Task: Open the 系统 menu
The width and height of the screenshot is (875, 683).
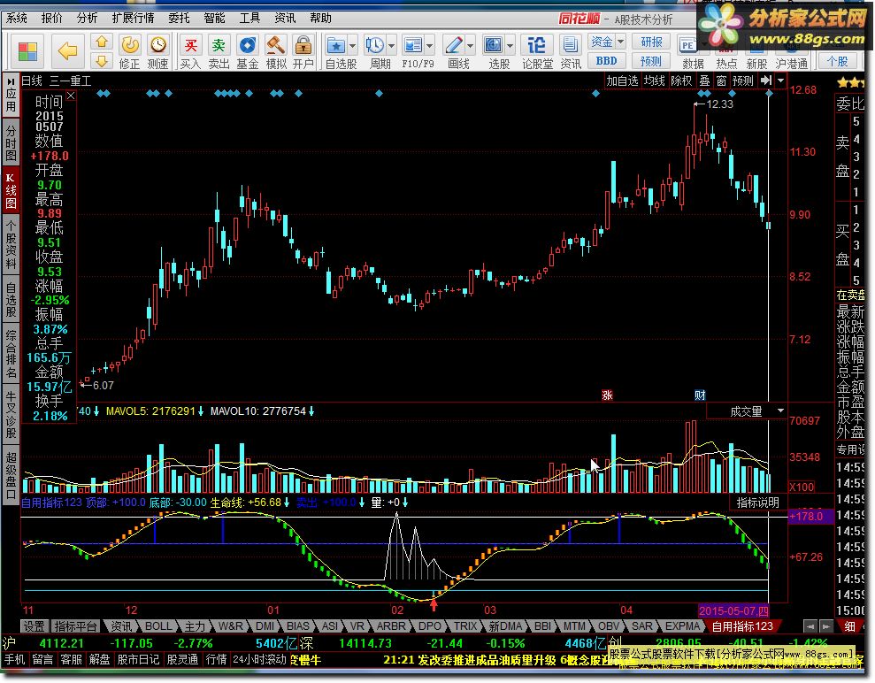Action: click(17, 19)
